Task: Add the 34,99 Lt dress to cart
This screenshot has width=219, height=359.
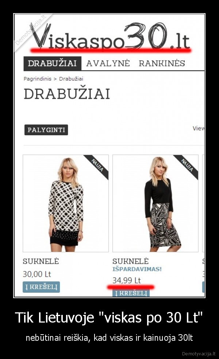Action: (131, 293)
